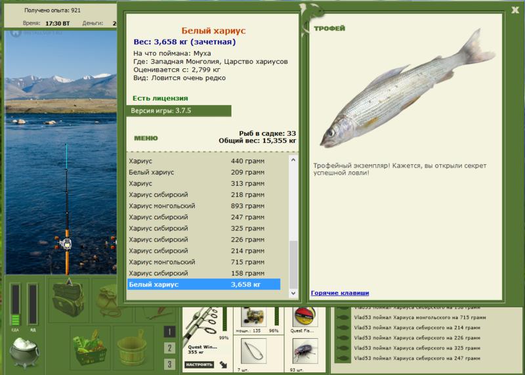Click scrollbar down arrow in fish list
525x375 pixels.
[x=293, y=293]
